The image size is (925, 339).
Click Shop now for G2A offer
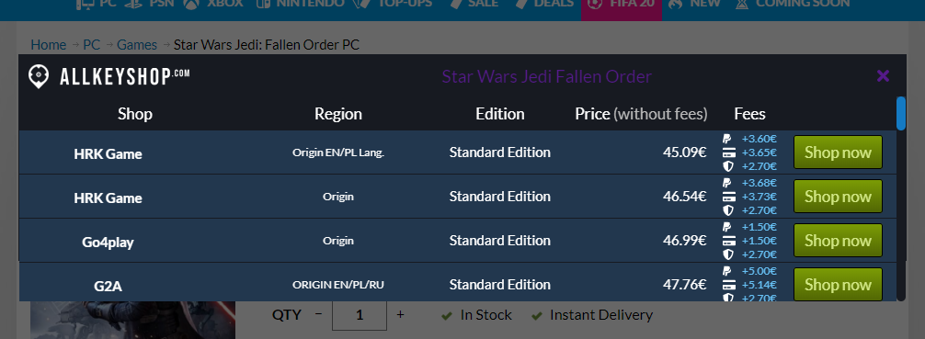tap(838, 284)
